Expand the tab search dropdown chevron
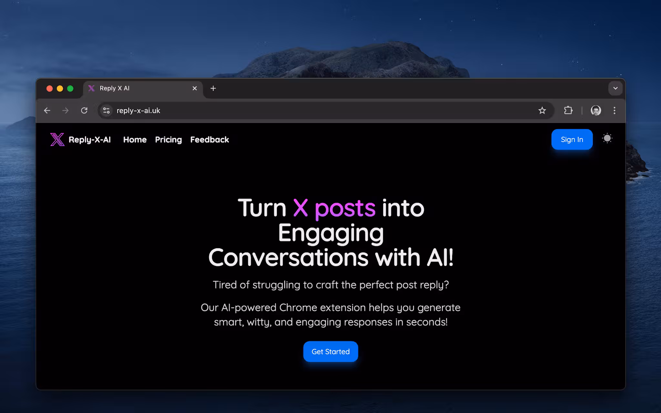Viewport: 661px width, 413px height. point(615,88)
